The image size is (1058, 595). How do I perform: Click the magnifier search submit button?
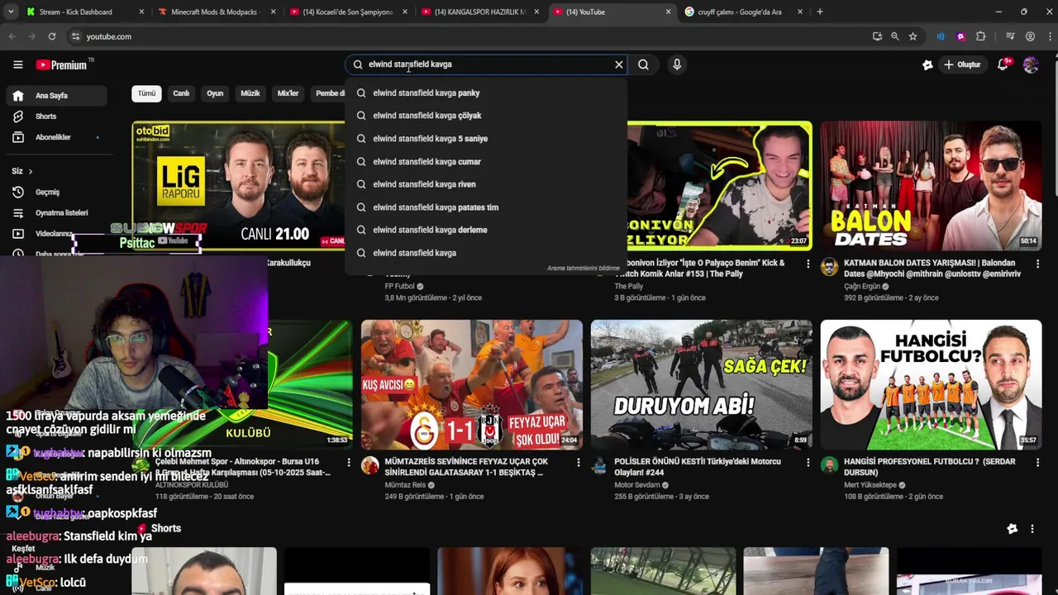pyautogui.click(x=643, y=64)
